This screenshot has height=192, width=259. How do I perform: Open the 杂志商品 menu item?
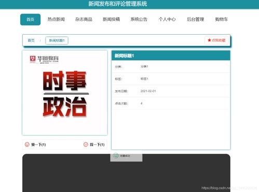coord(84,19)
